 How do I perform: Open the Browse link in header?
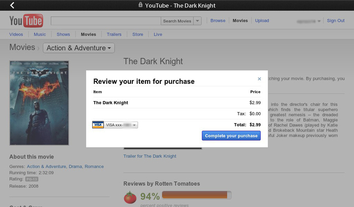[x=218, y=20]
